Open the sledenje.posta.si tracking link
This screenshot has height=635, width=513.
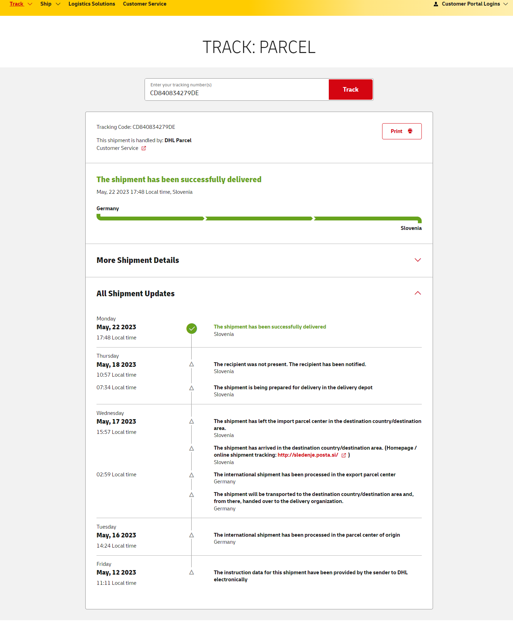(x=308, y=455)
